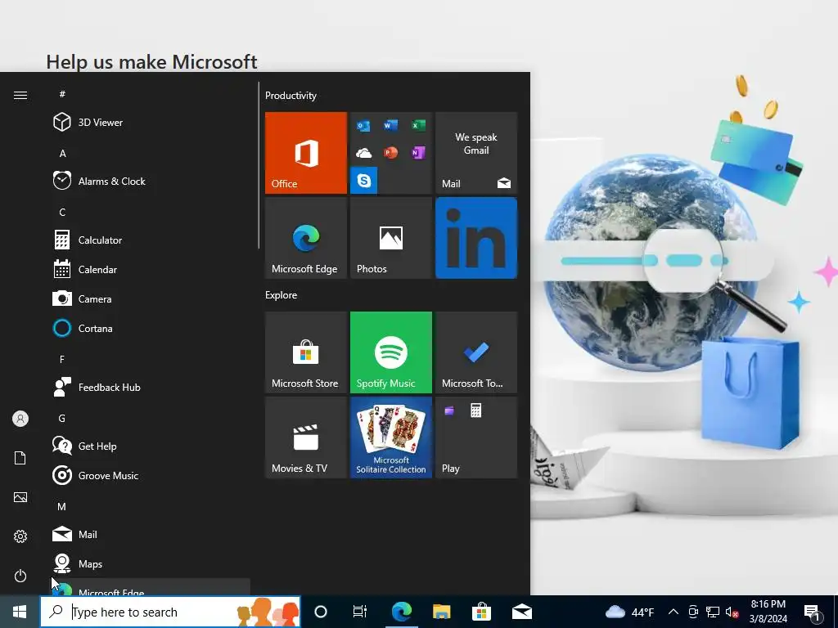This screenshot has width=838, height=628.
Task: Launch the Camera app
Action: coord(150,298)
